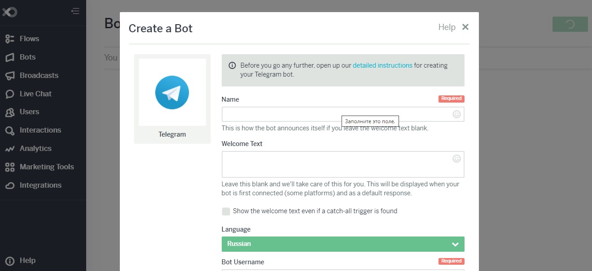Click the green loading button behind dialog

coord(570,24)
